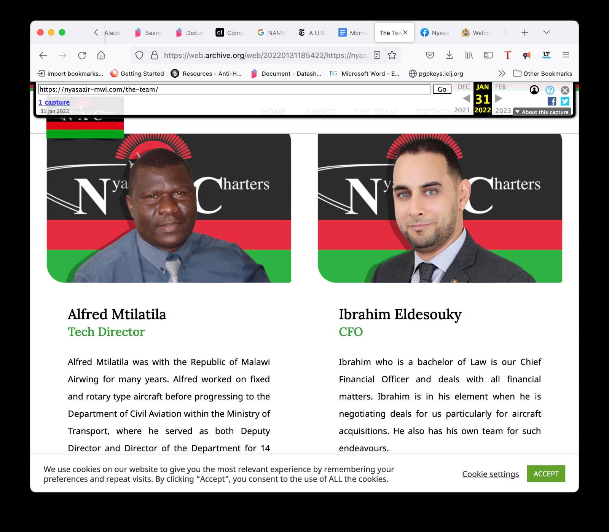
Task: Open the tracking protection shield panel
Action: [139, 55]
